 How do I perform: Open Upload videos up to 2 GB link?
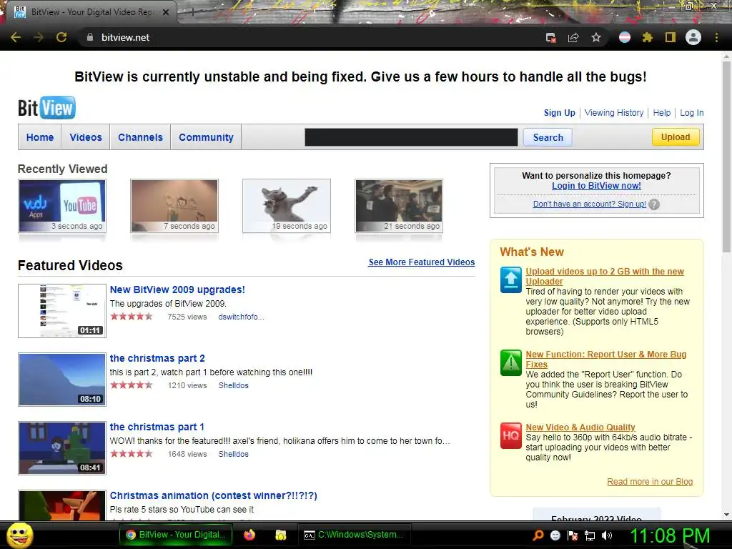tap(605, 277)
